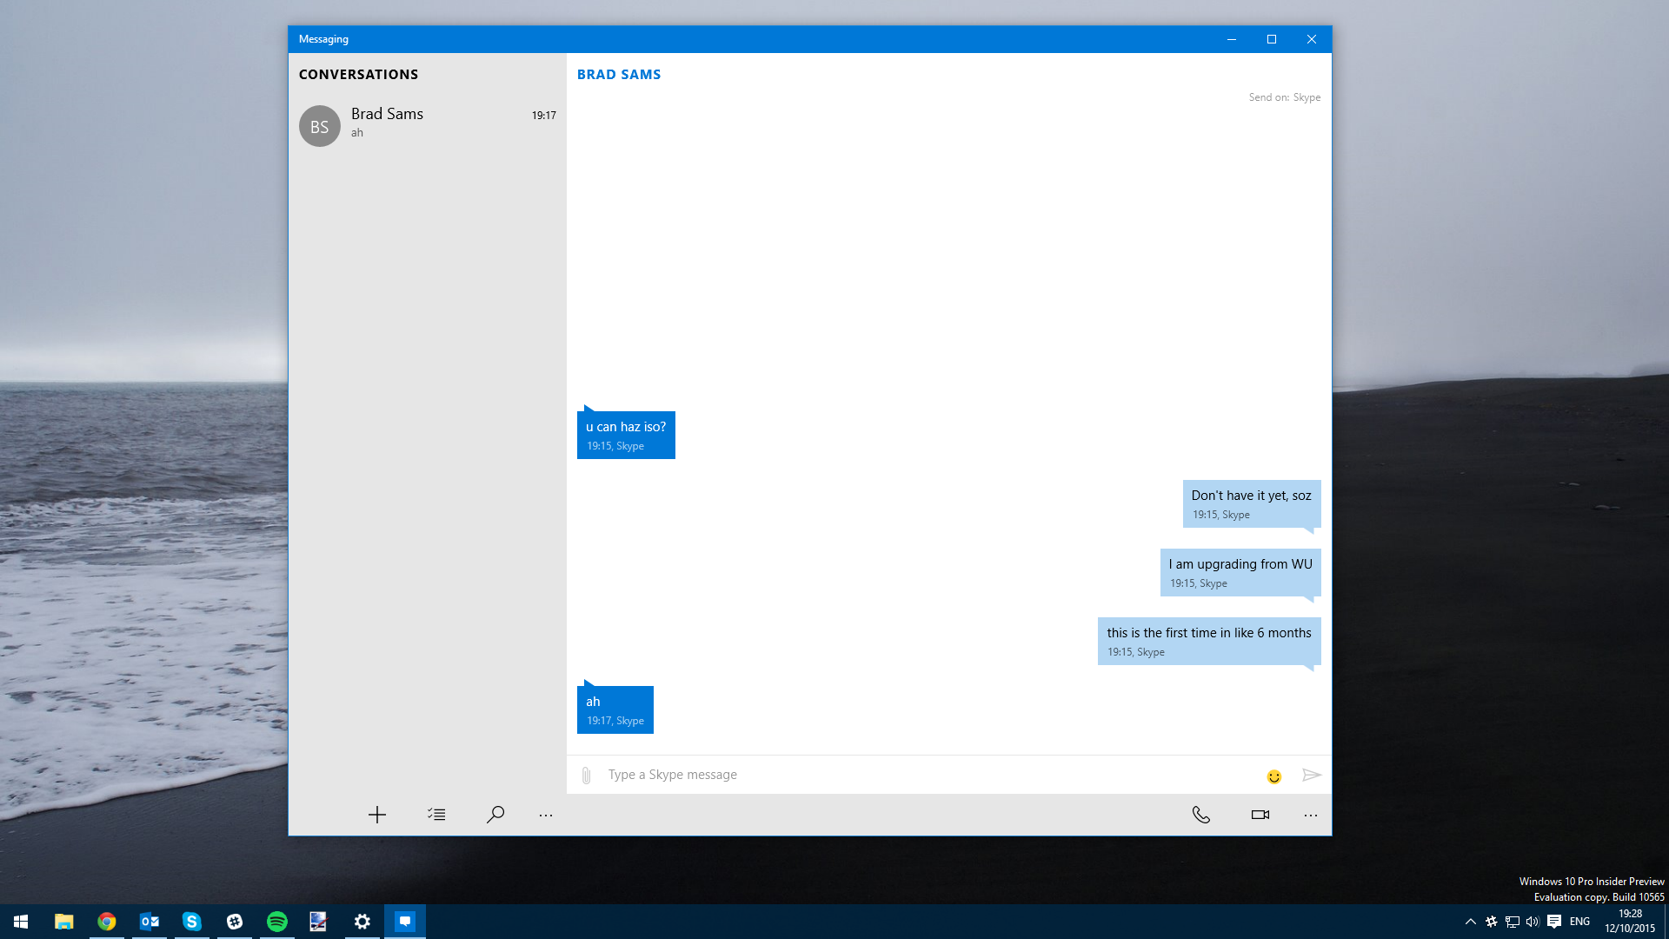Attach a file with paperclip icon
1669x939 pixels.
587,775
